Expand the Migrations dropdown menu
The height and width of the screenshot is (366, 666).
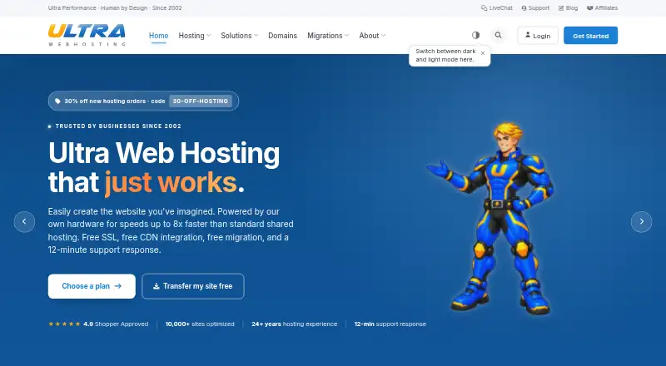[328, 36]
